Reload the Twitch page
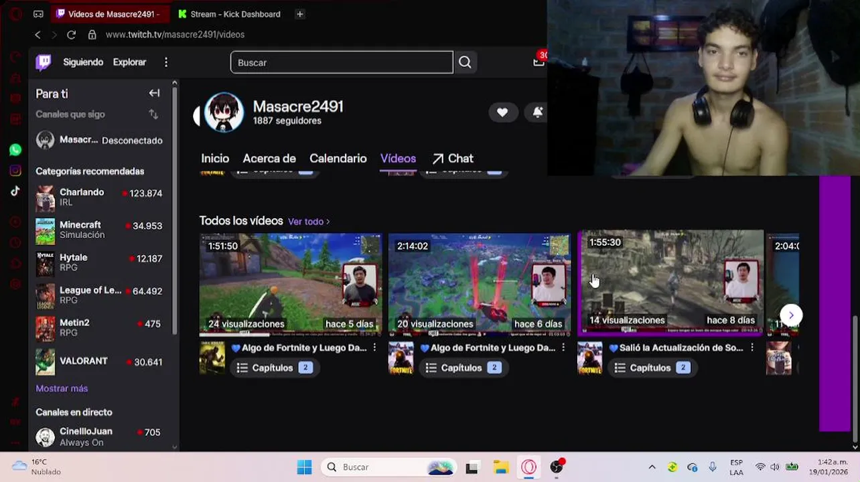 point(71,35)
